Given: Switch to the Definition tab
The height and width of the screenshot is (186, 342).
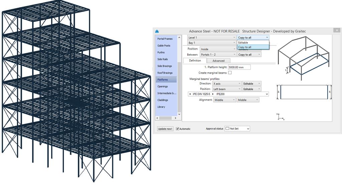Looking at the screenshot, I should click(195, 61).
